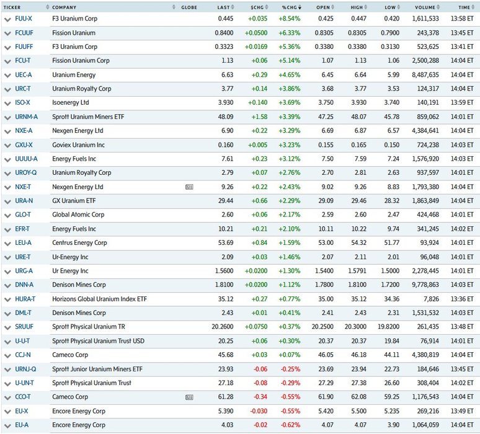Open the UUUU-A ticker link
The image size is (480, 434).
click(26, 159)
